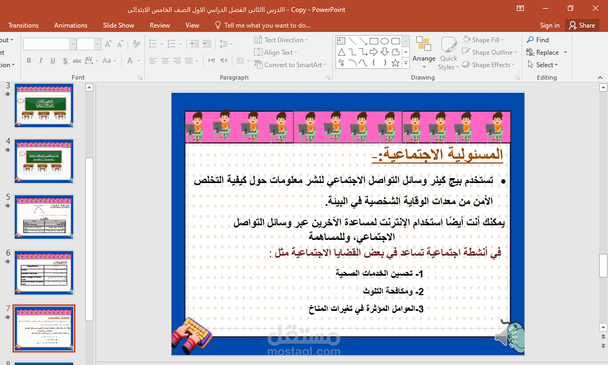Toggle Underline formatting
Image resolution: width=608 pixels, height=365 pixels.
tap(53, 61)
